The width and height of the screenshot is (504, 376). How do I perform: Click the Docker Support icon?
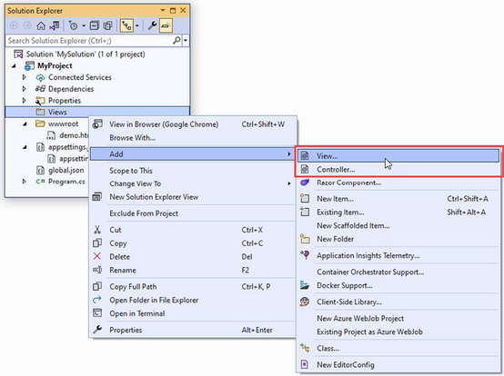[x=305, y=285]
